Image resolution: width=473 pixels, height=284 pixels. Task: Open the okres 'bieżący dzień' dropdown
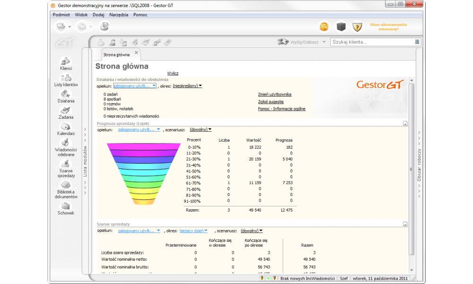193,231
